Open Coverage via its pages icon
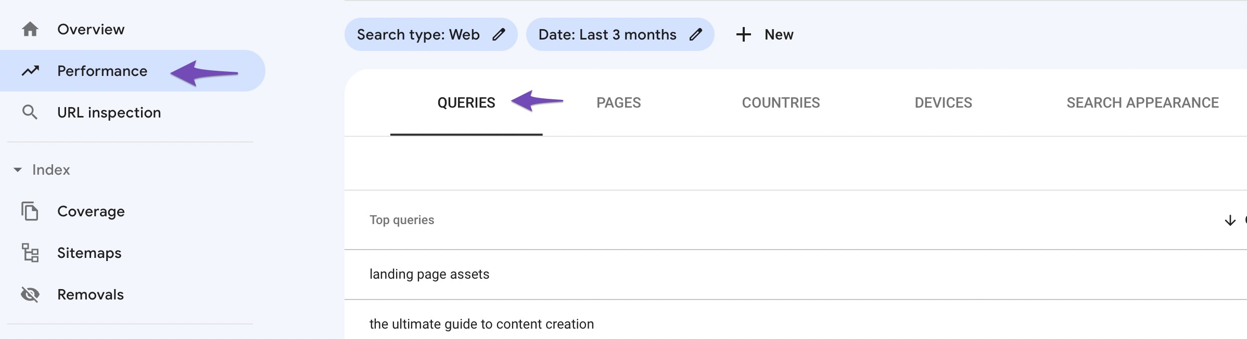 tap(30, 211)
